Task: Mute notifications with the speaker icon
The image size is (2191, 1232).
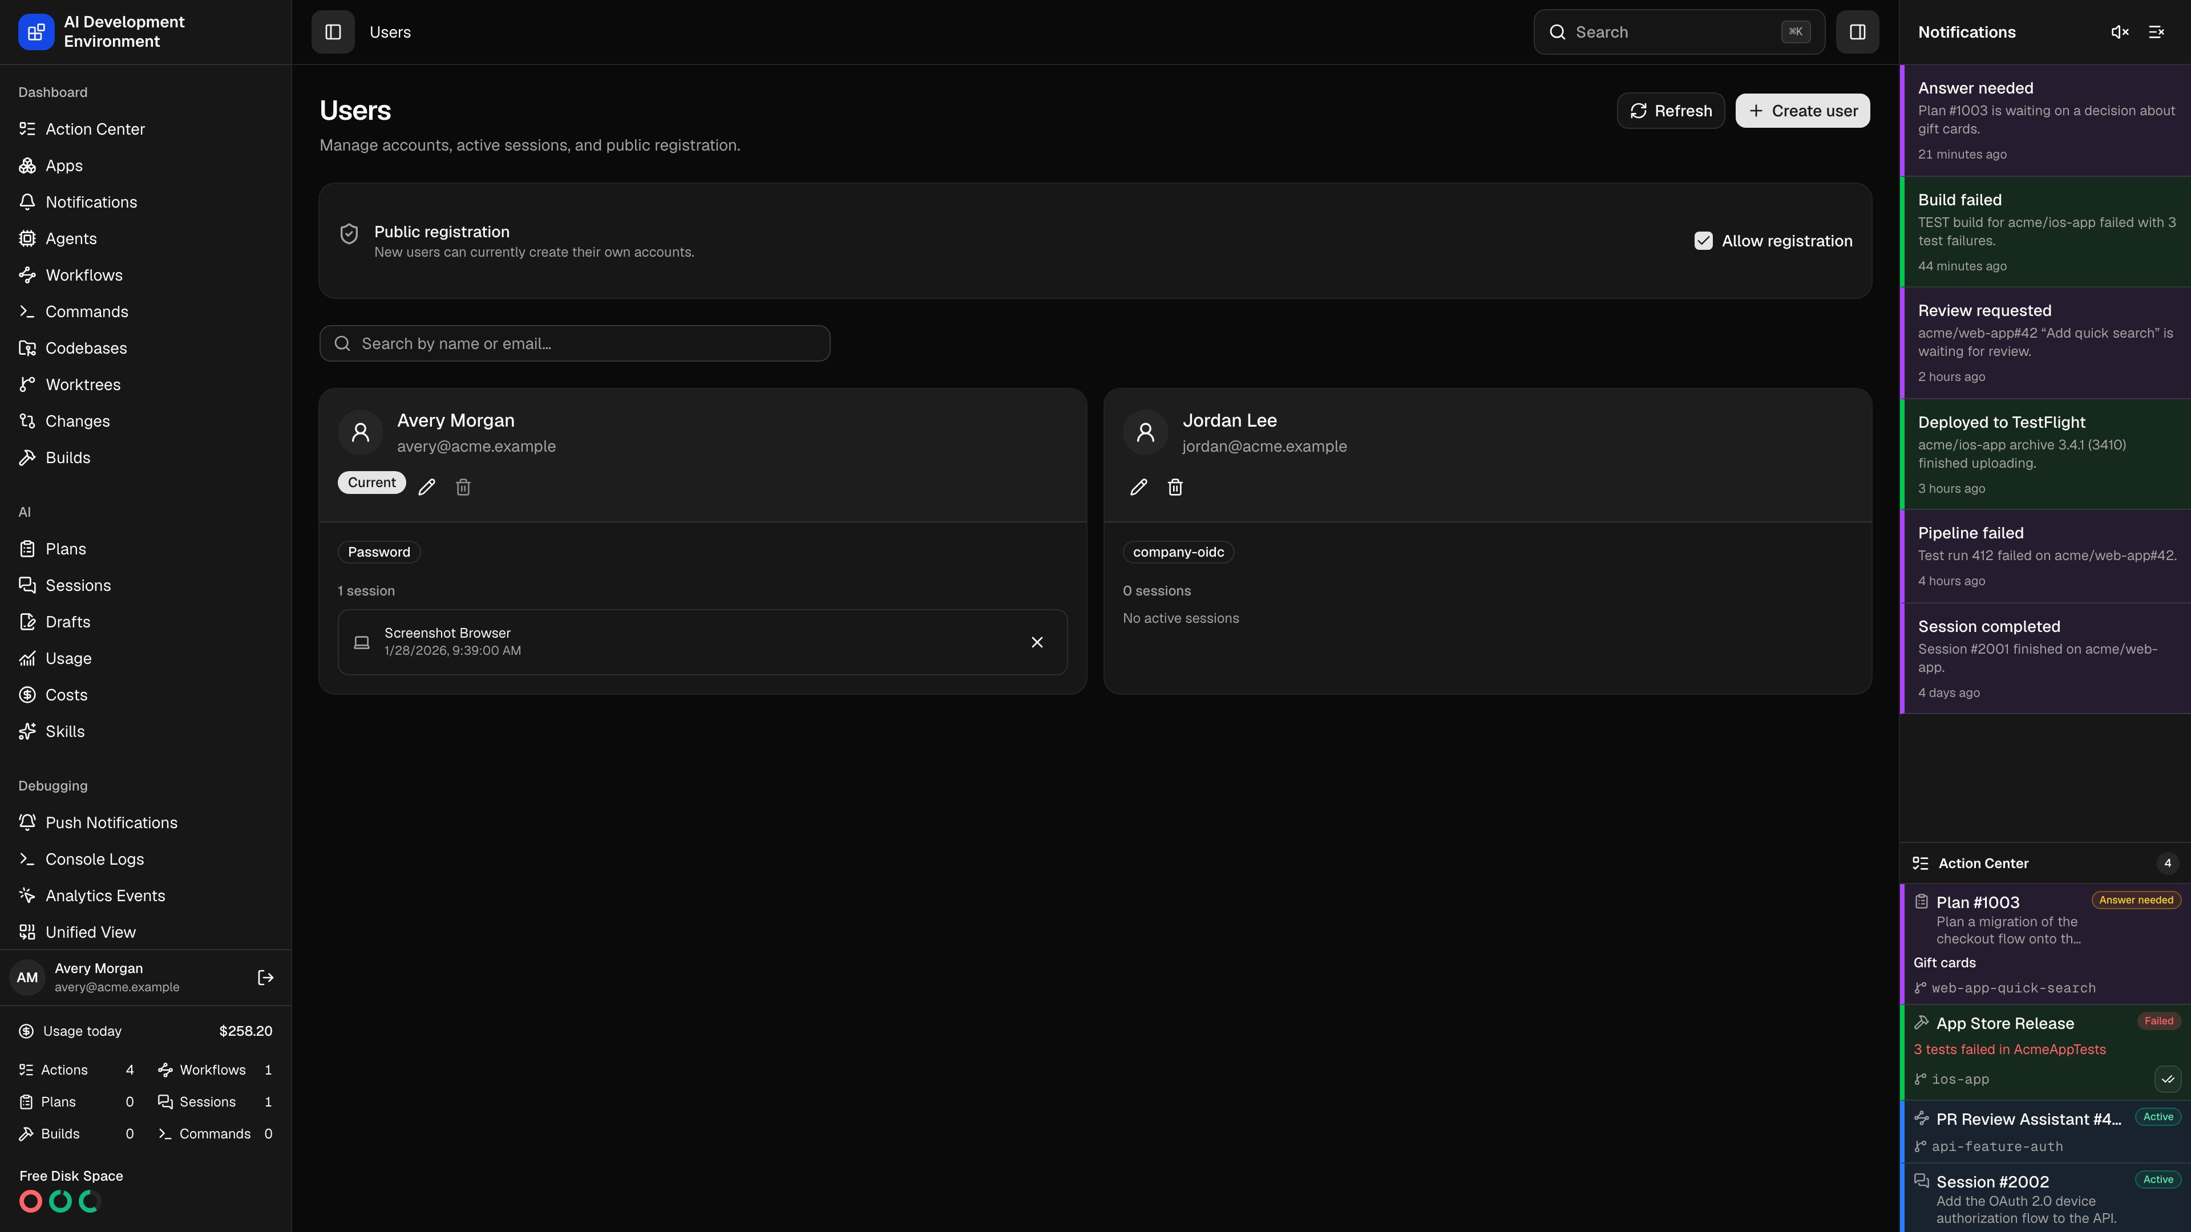Action: [2120, 33]
